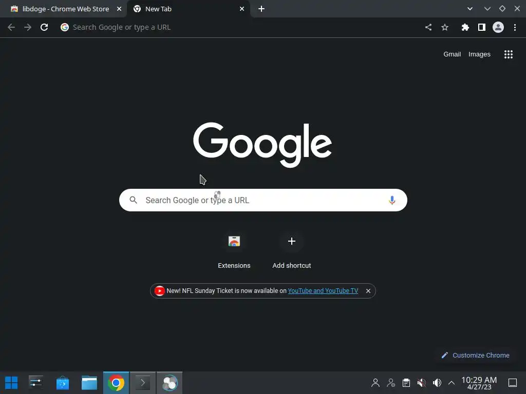Open YouTube and YouTube TV link

point(323,291)
